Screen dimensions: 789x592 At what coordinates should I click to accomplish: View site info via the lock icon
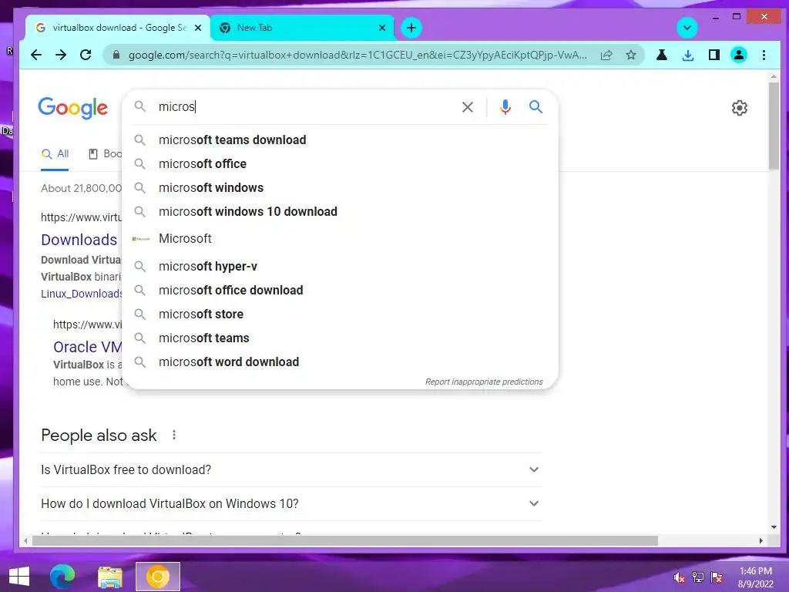click(116, 55)
